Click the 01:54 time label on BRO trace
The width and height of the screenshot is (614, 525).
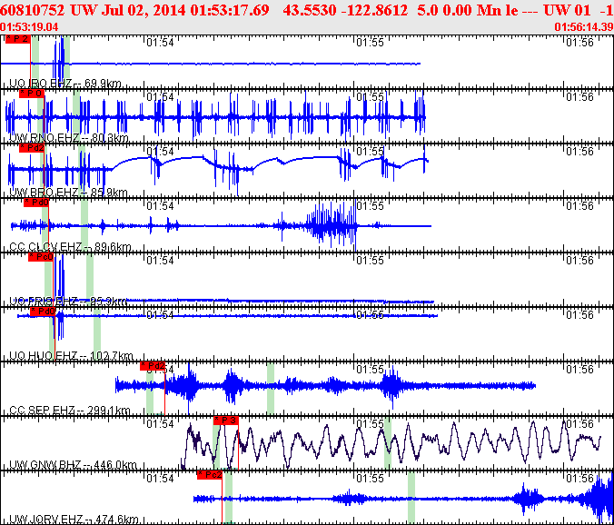[x=160, y=151]
